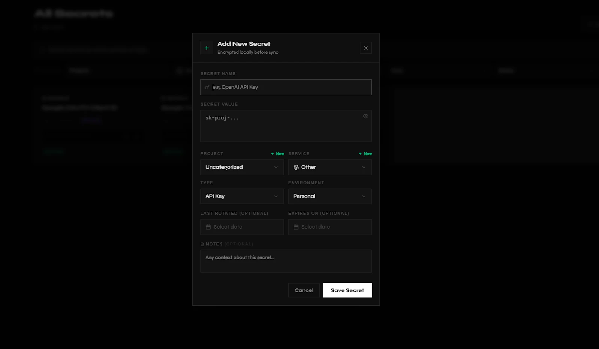The image size is (599, 349).
Task: Click calendar icon in Expires On field
Action: coord(296,227)
